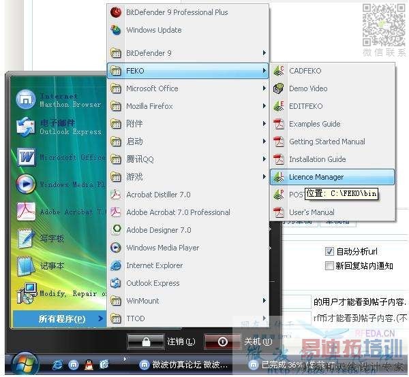Launch Windows Media Player from programs list

[116, 248]
